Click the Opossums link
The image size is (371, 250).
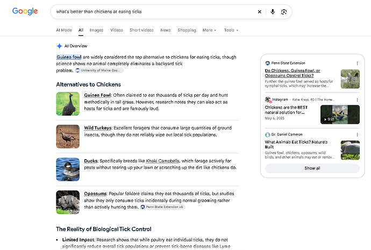tap(95, 194)
